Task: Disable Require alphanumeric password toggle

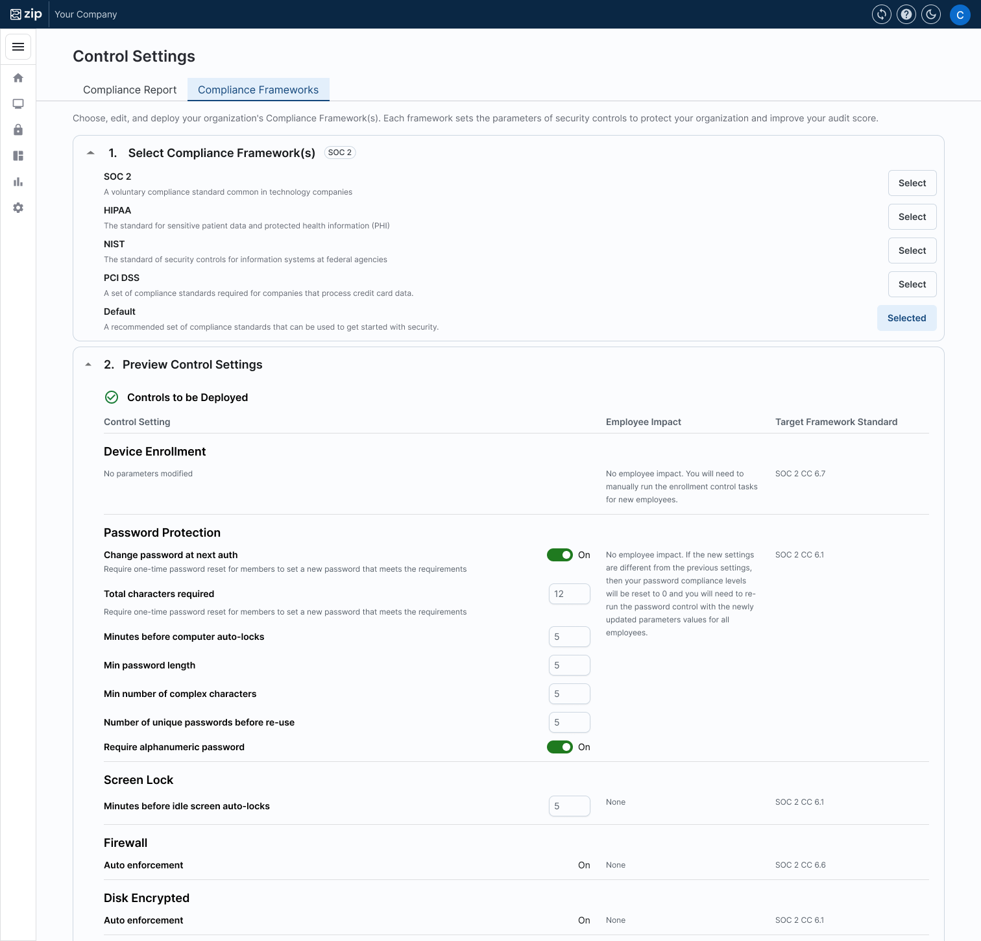Action: tap(559, 747)
